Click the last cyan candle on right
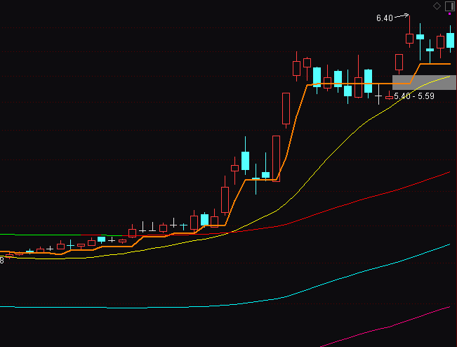Image resolution: width=457 pixels, height=347 pixels. [x=450, y=40]
